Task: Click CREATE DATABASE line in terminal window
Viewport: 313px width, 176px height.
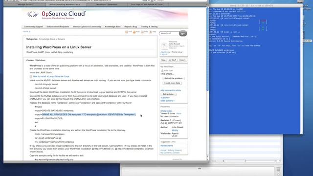Action: 222,50
